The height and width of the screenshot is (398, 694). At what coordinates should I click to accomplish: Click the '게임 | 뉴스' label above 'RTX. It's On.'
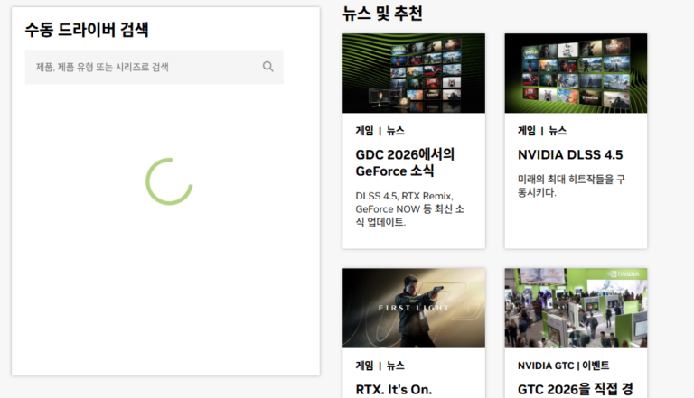click(x=380, y=366)
